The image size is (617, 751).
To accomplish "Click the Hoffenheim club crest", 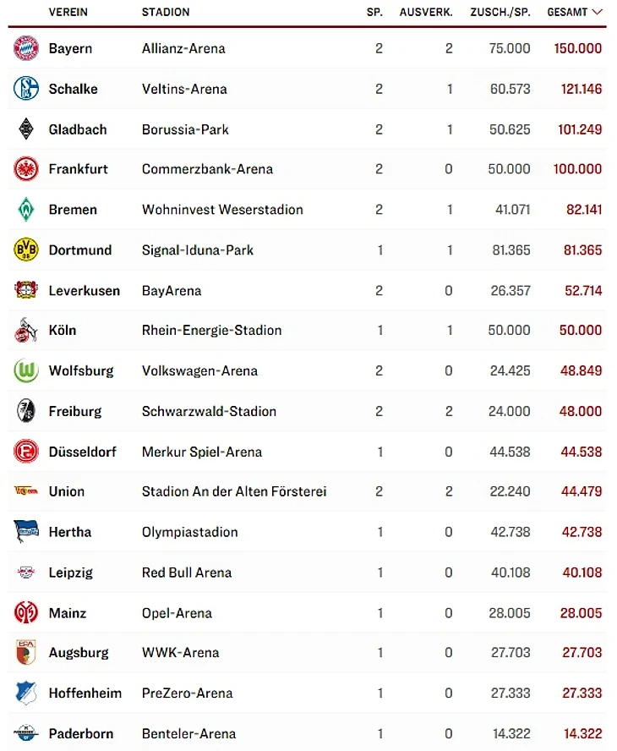I will [26, 693].
